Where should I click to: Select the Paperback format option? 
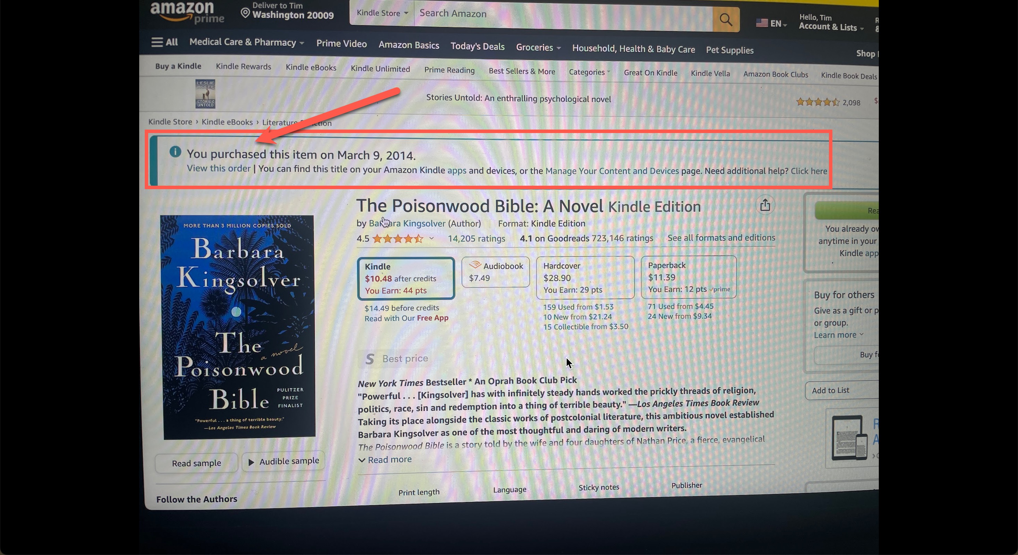click(688, 277)
